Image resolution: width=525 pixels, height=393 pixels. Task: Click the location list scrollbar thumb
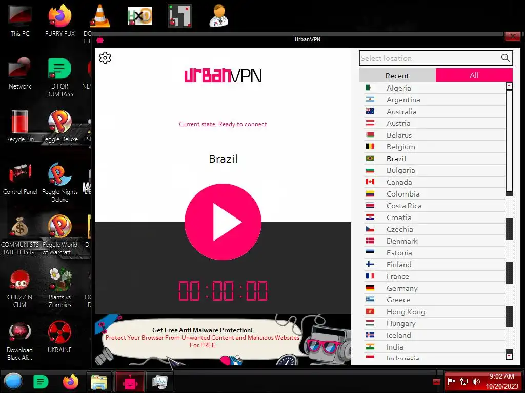click(509, 141)
